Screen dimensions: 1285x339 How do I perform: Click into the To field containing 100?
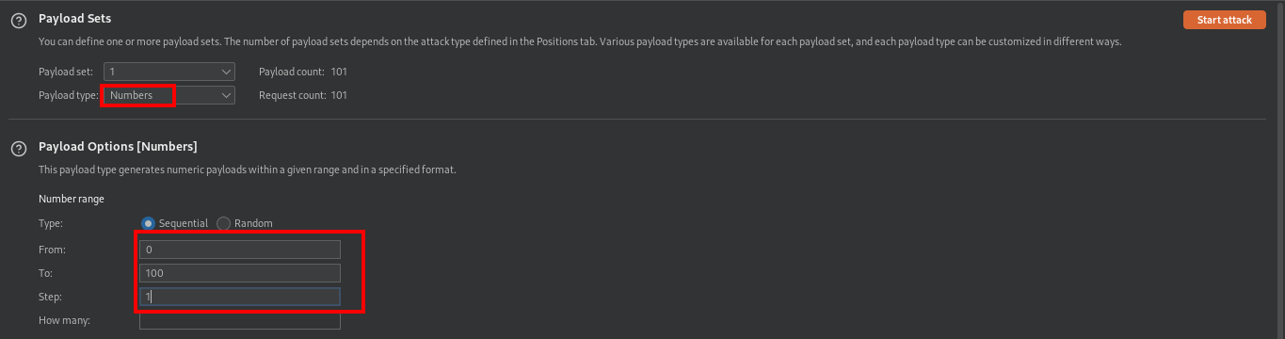tap(239, 273)
